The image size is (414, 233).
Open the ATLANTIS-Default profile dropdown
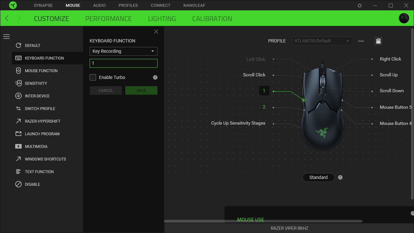tap(322, 41)
